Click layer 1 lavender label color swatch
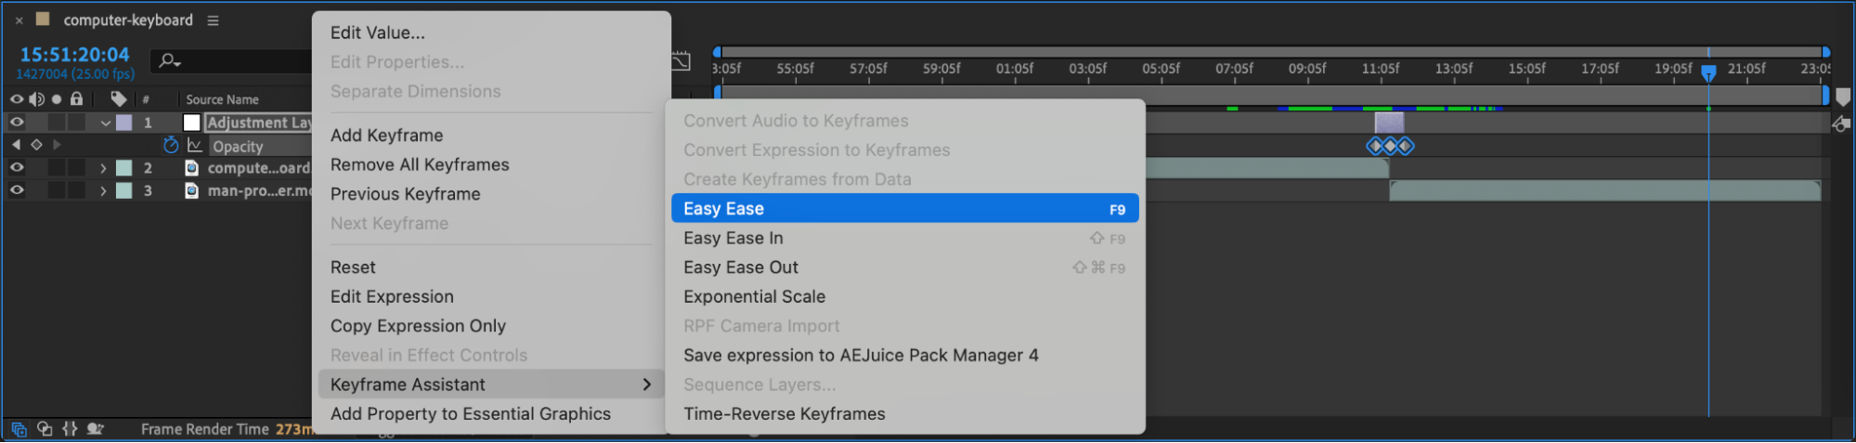Viewport: 1856px width, 443px height. pyautogui.click(x=123, y=123)
